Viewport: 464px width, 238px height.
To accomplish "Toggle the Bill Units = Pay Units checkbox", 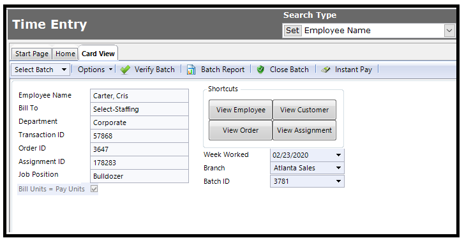I will click(94, 189).
